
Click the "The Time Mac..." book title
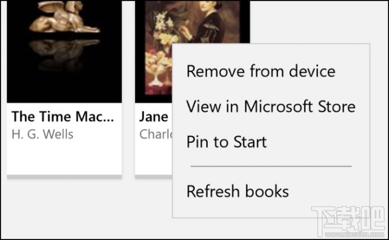click(x=62, y=117)
